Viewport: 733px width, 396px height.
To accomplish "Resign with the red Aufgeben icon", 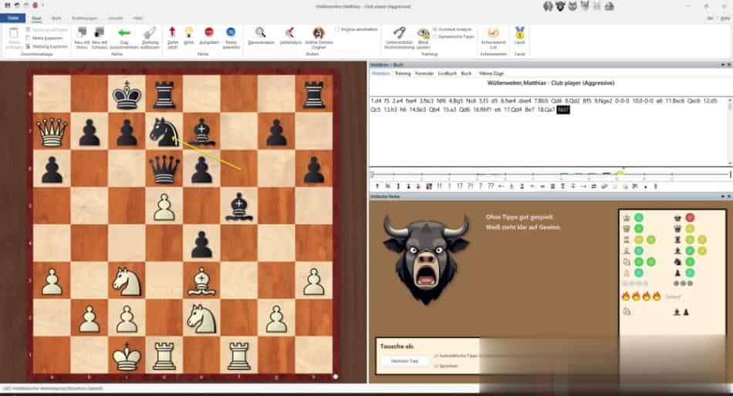I will (209, 32).
